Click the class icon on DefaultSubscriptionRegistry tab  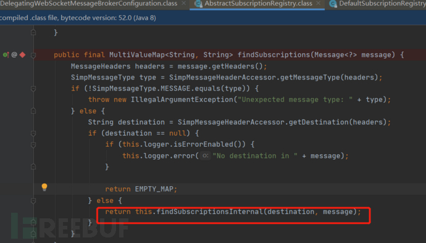(x=333, y=4)
